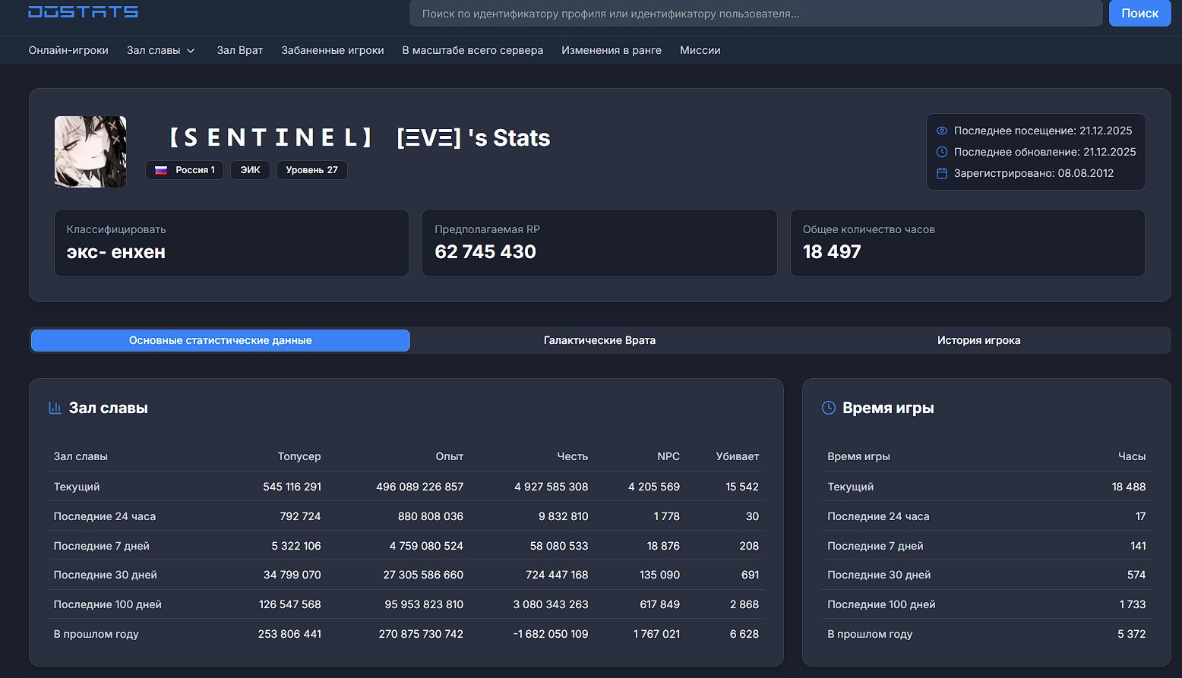
Task: Switch to Галактические Врата tab
Action: (599, 340)
